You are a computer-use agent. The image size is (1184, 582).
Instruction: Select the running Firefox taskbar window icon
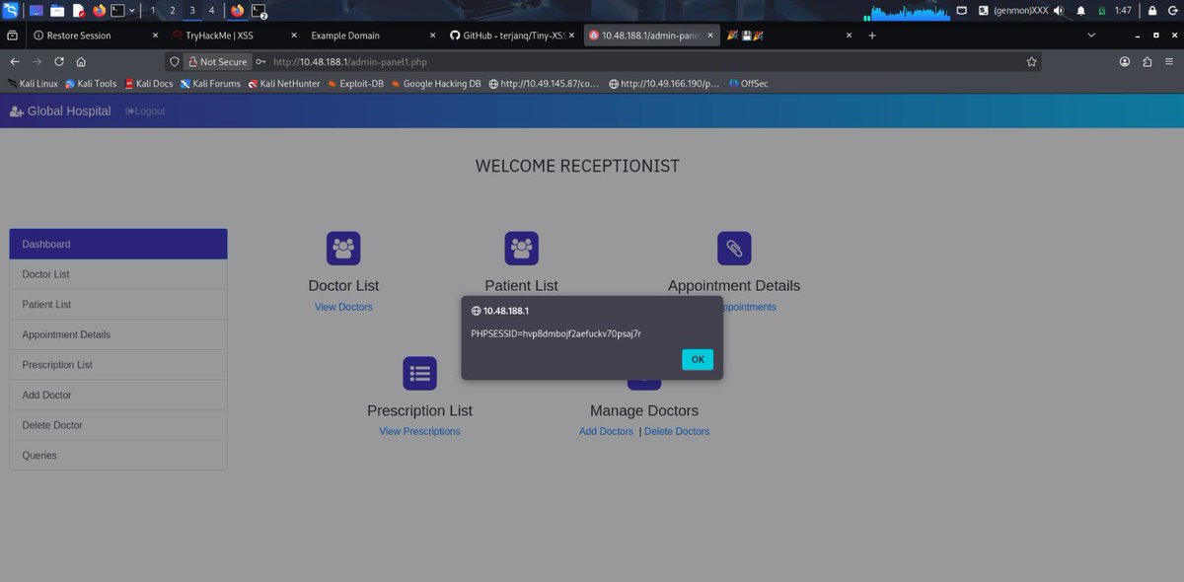(x=237, y=11)
